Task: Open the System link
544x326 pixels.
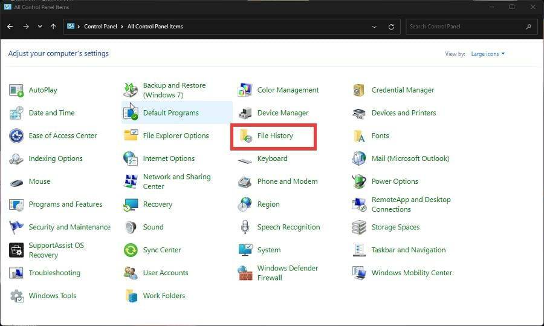Action: pos(269,250)
